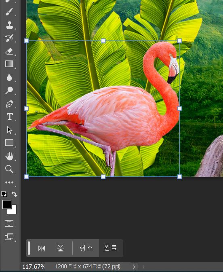Select the Pen tool
This screenshot has width=223, height=272.
click(9, 104)
